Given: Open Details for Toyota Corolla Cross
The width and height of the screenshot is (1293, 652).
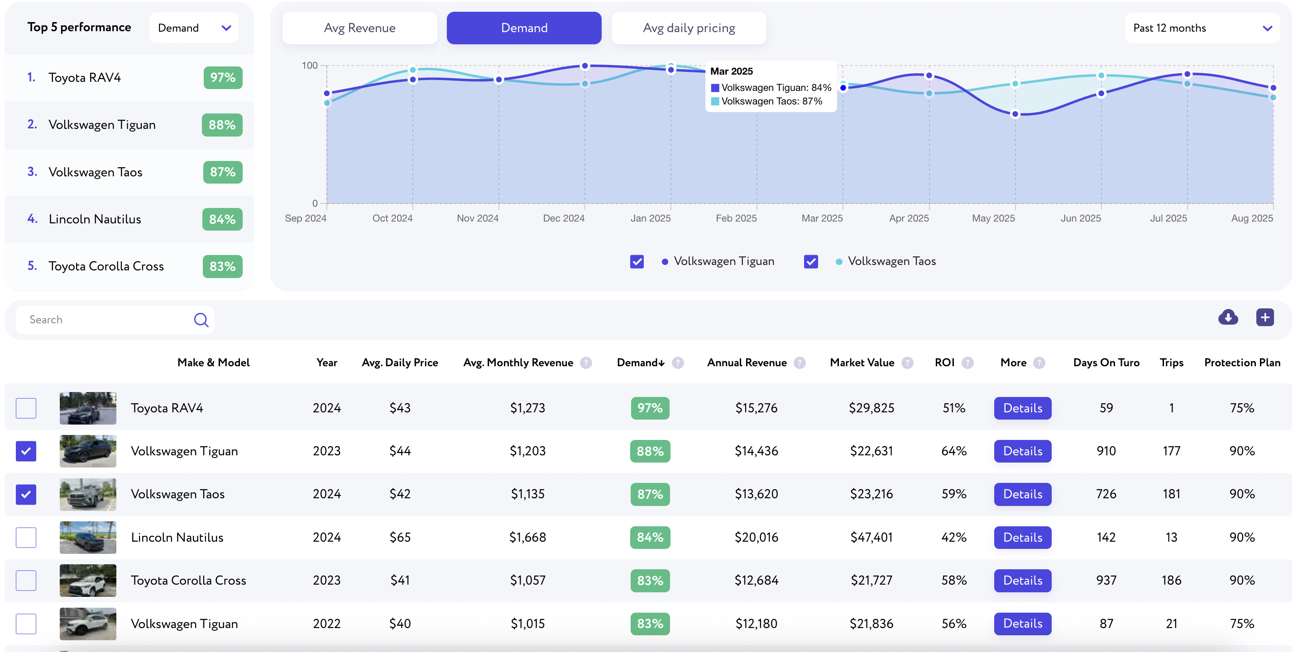Looking at the screenshot, I should click(x=1022, y=581).
